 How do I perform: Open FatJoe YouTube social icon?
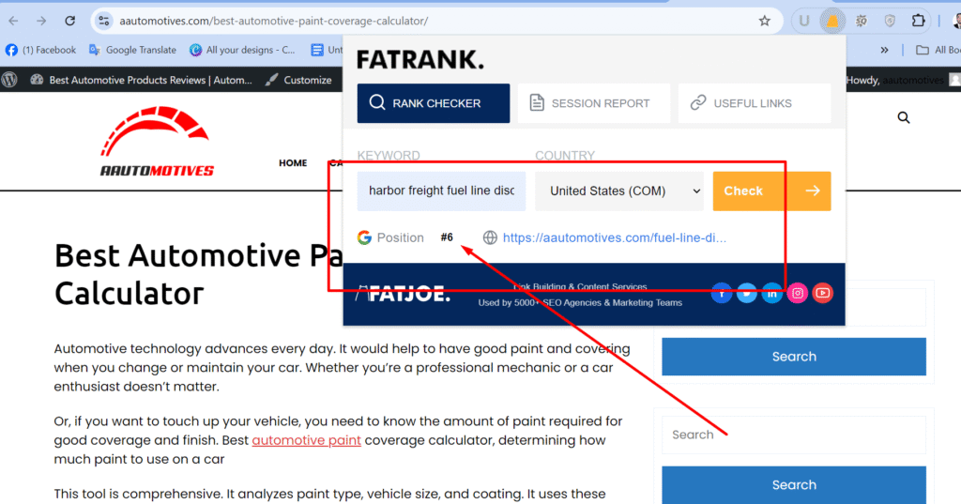tap(822, 293)
